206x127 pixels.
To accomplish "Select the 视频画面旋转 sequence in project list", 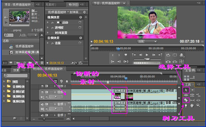I will click(x=24, y=46).
